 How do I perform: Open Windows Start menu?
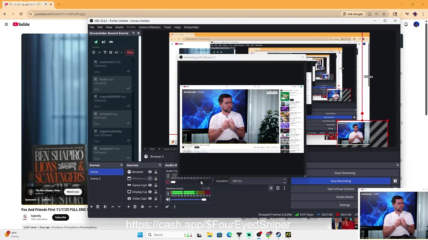click(x=140, y=235)
